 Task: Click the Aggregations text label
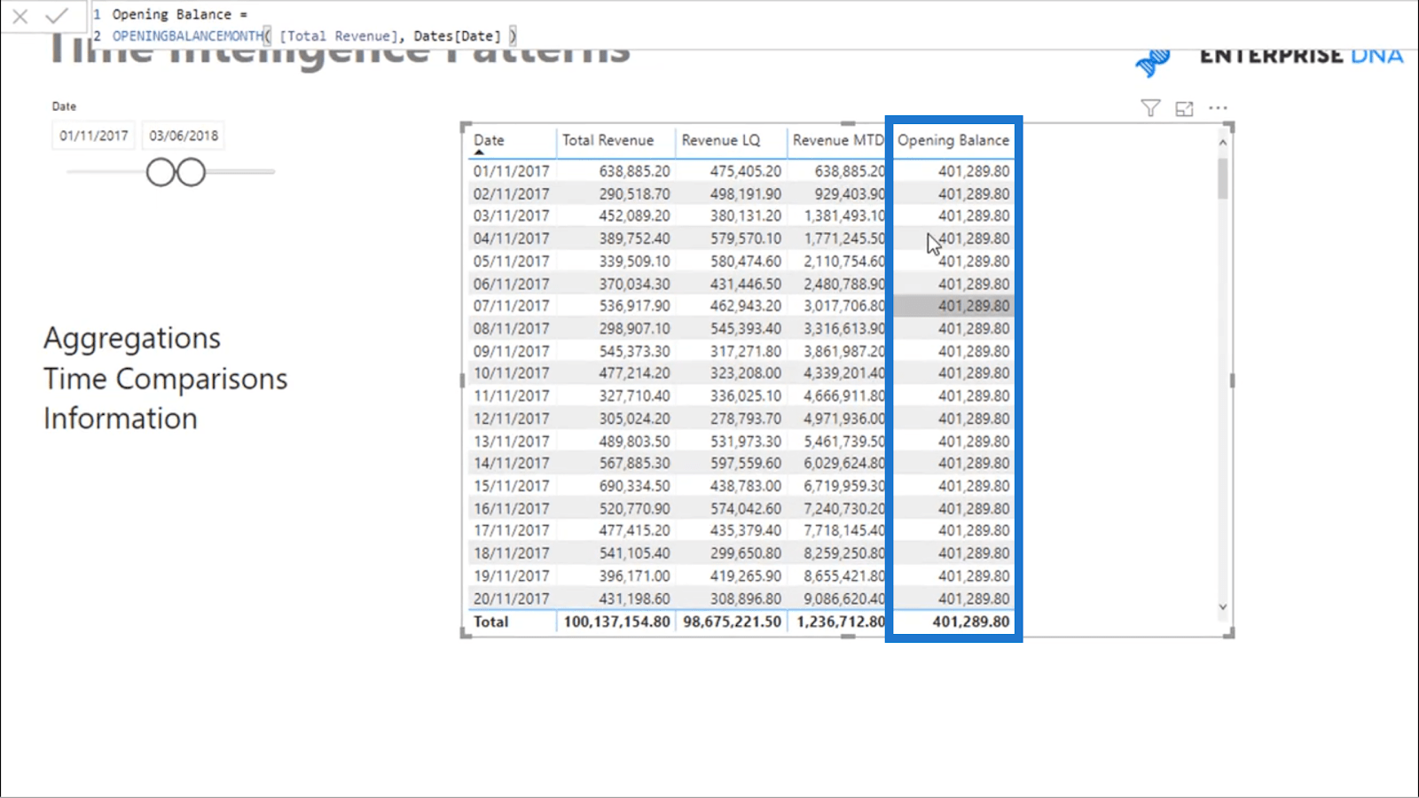tap(132, 338)
